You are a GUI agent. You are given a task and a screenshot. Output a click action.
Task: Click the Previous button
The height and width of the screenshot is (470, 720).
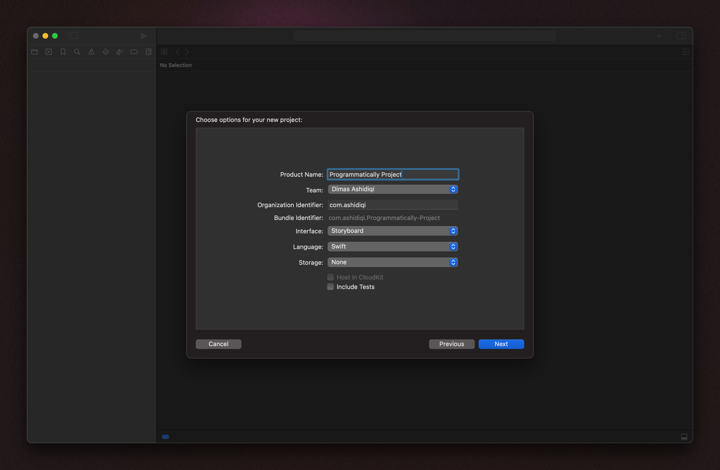[451, 344]
